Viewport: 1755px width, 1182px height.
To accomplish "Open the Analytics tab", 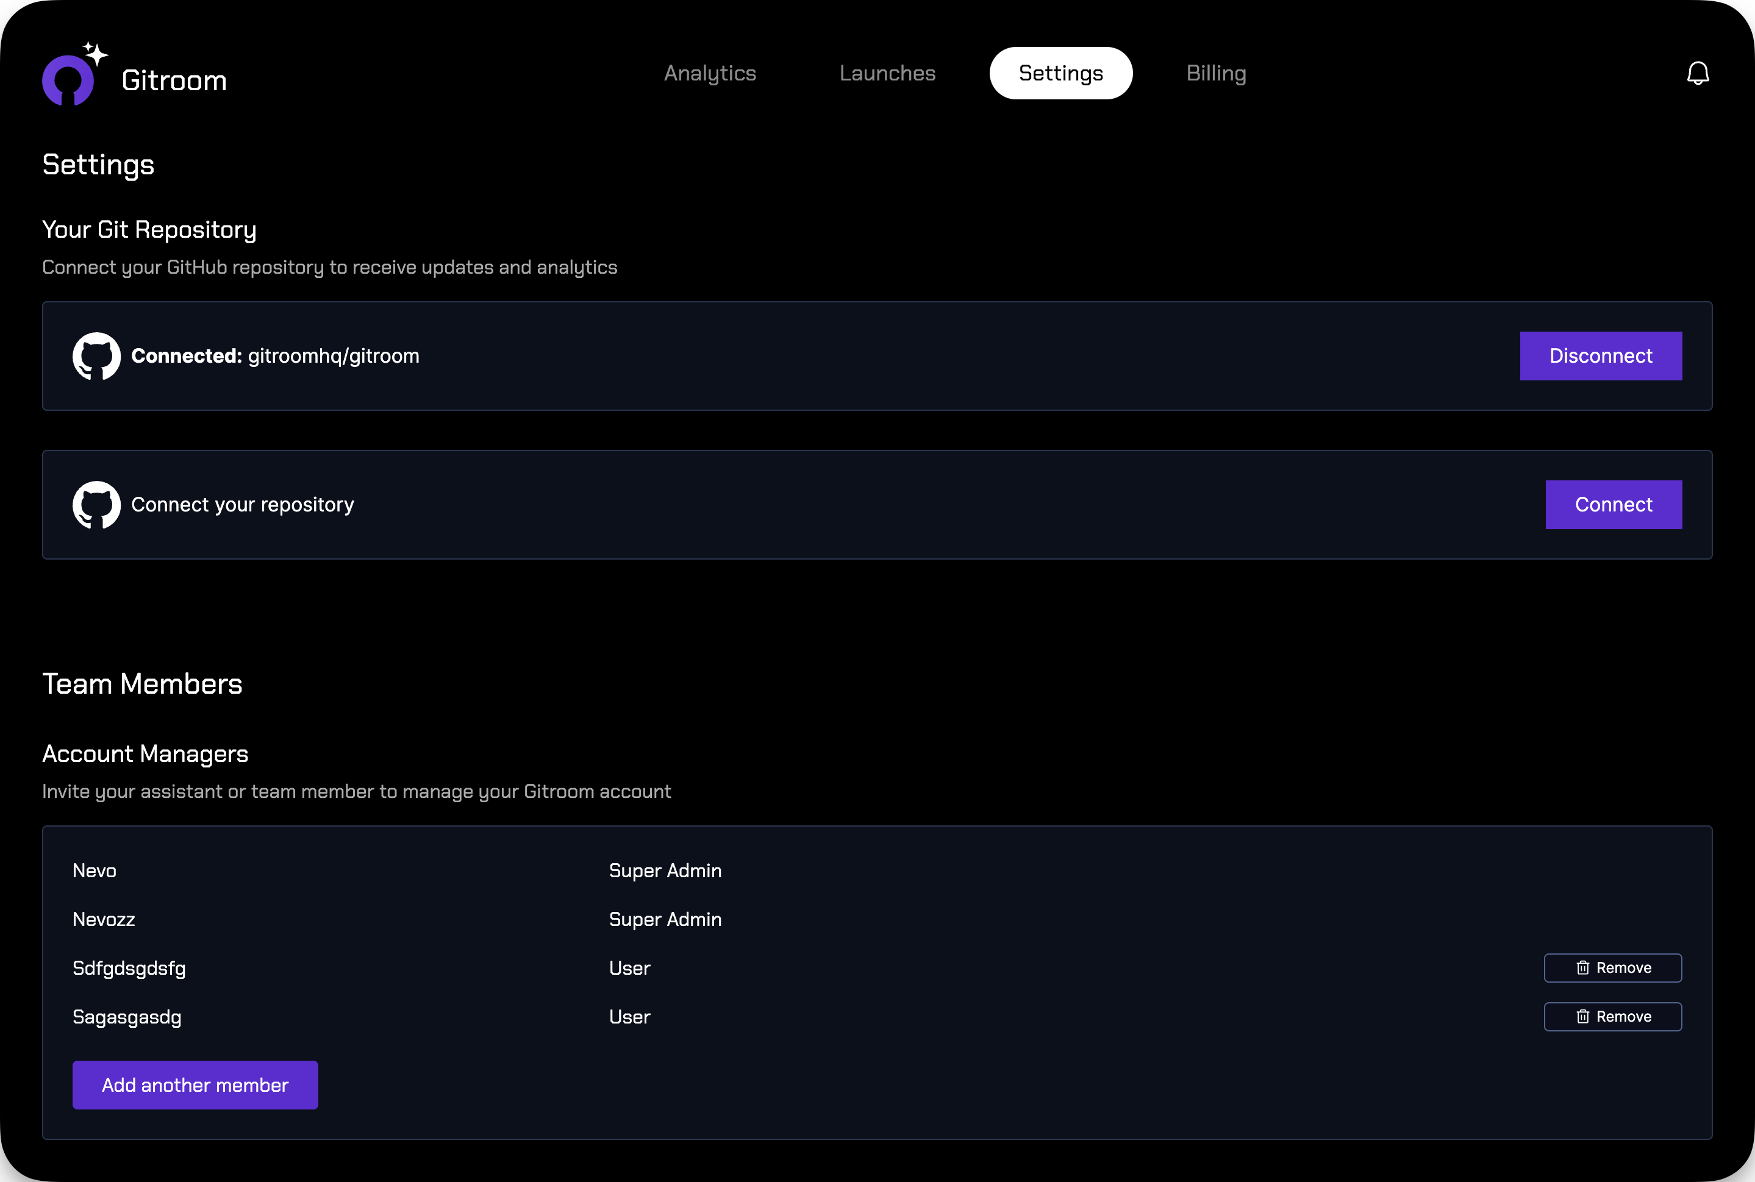I will click(x=709, y=73).
